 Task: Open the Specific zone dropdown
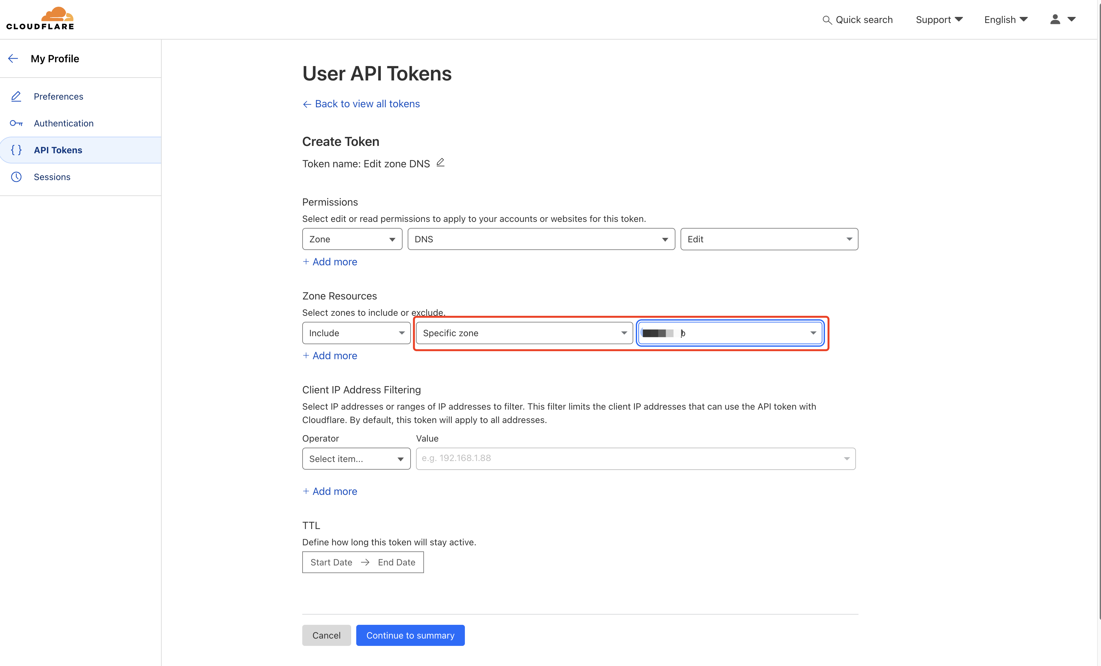pos(524,333)
